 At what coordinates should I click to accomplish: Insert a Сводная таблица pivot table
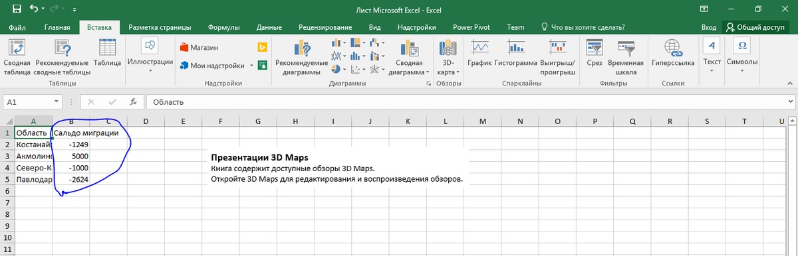(x=17, y=57)
